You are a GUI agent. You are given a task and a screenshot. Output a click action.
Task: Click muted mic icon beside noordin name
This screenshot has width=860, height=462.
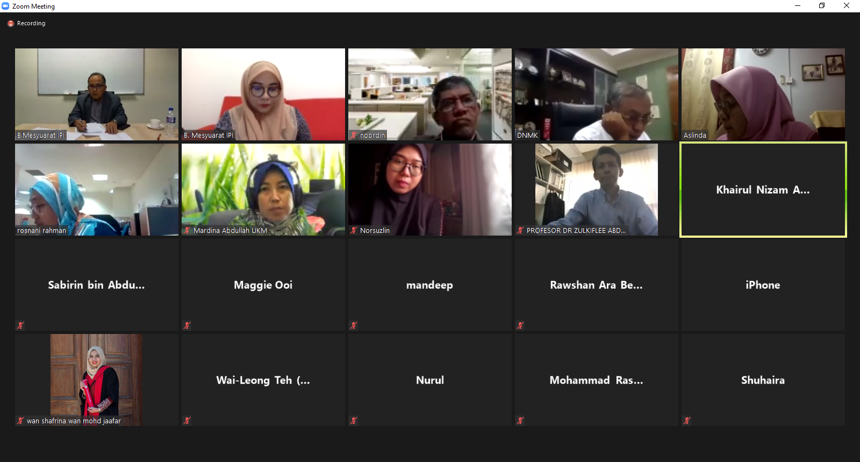354,135
